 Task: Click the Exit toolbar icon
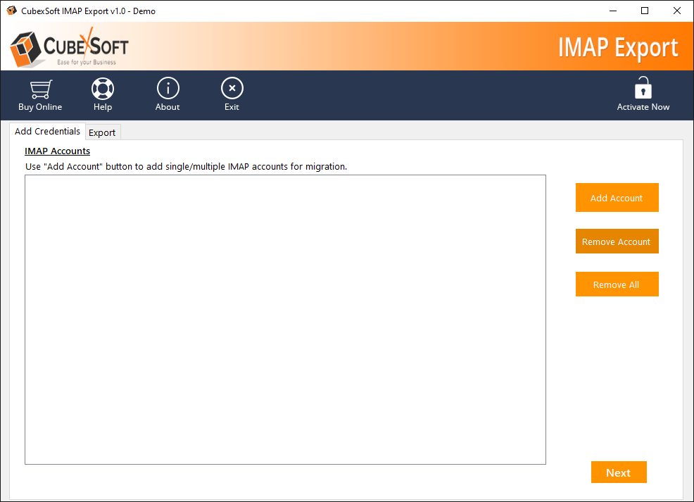[x=232, y=89]
